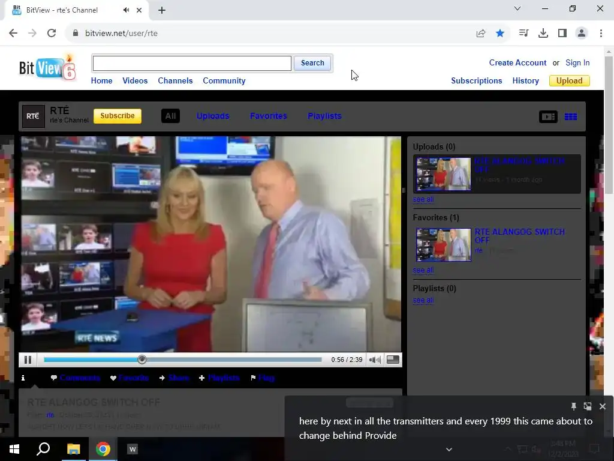This screenshot has height=461, width=614.
Task: Open the W app on the taskbar
Action: [133, 449]
